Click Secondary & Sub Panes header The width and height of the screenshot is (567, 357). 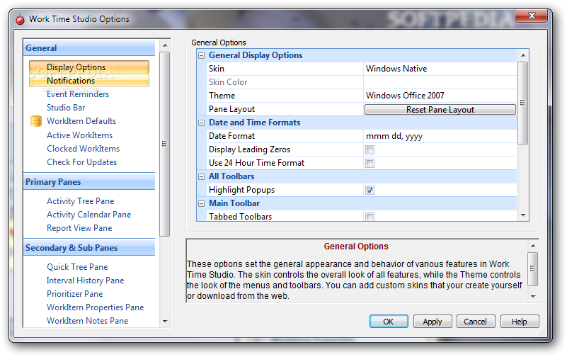89,248
